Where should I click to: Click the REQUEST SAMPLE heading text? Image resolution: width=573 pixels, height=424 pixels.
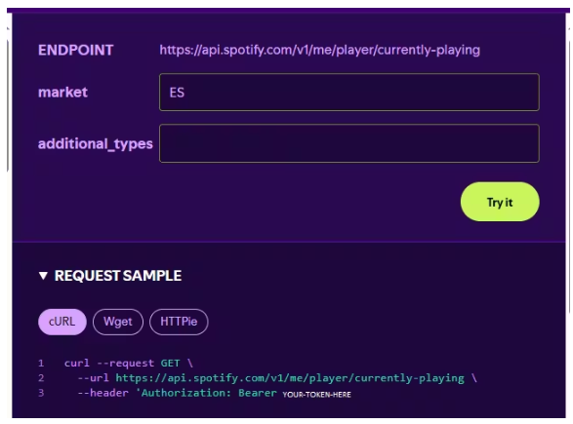[x=118, y=276]
